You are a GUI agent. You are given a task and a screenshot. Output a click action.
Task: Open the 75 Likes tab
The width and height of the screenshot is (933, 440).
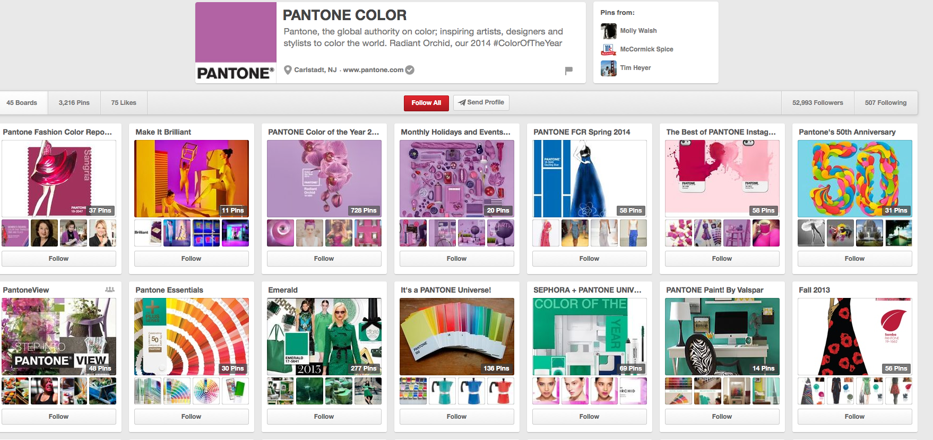(124, 103)
